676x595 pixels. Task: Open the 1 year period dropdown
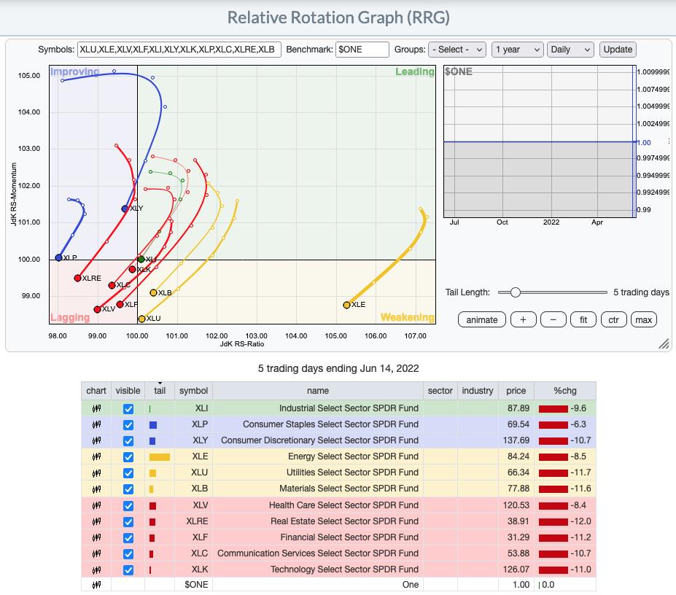[x=517, y=50]
